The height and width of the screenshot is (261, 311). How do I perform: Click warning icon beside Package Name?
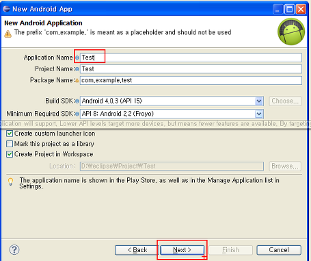(x=77, y=80)
